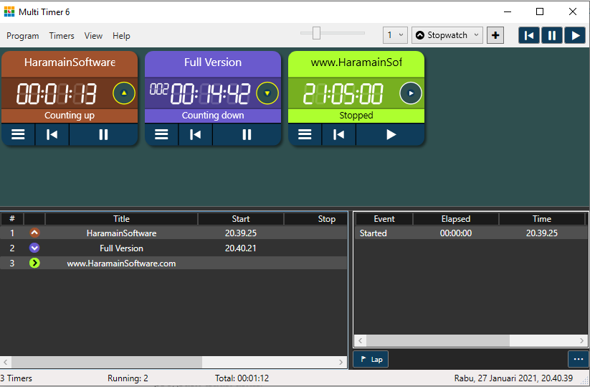Click the orange up-arrow icon in row 1
The width and height of the screenshot is (590, 387).
pos(34,233)
